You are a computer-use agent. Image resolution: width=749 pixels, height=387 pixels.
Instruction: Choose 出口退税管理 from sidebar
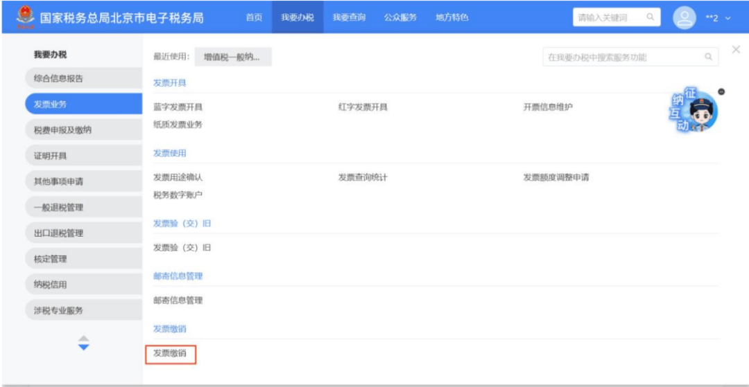click(59, 233)
